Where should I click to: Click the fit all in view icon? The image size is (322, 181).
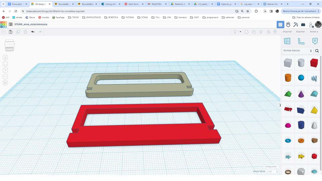[x=5, y=64]
